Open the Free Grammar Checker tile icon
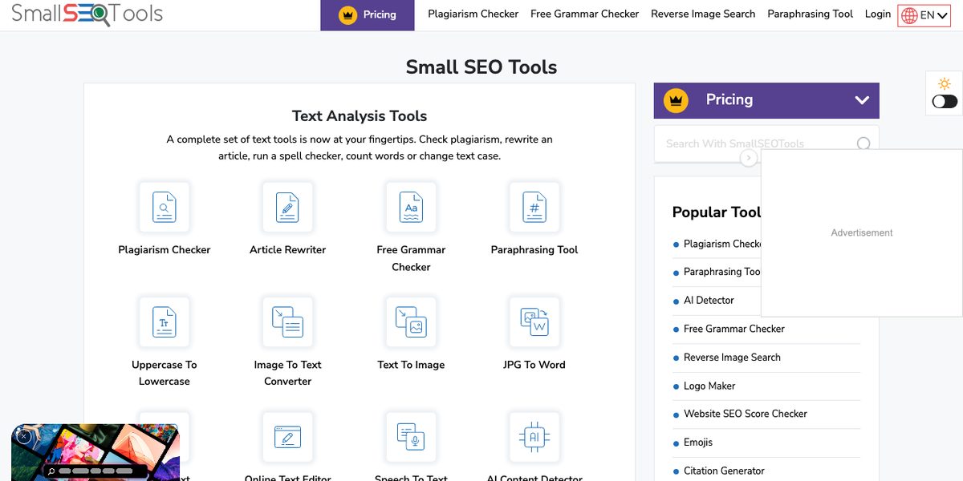 pyautogui.click(x=411, y=207)
